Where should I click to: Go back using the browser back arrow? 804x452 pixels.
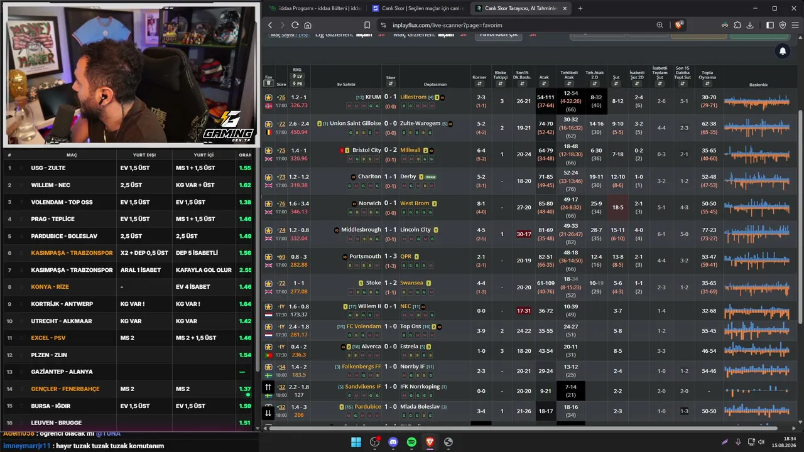(x=270, y=25)
